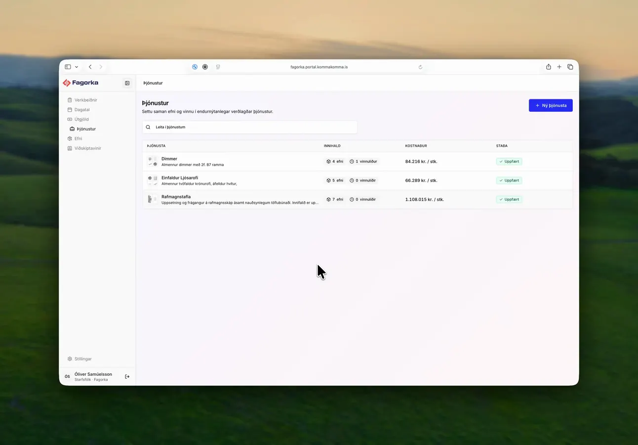Open the Dimmer service row title

[169, 159]
